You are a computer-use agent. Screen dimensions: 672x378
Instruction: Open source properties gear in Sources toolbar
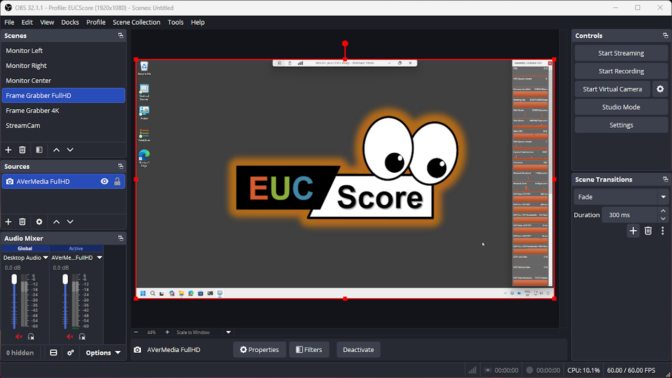tap(39, 222)
